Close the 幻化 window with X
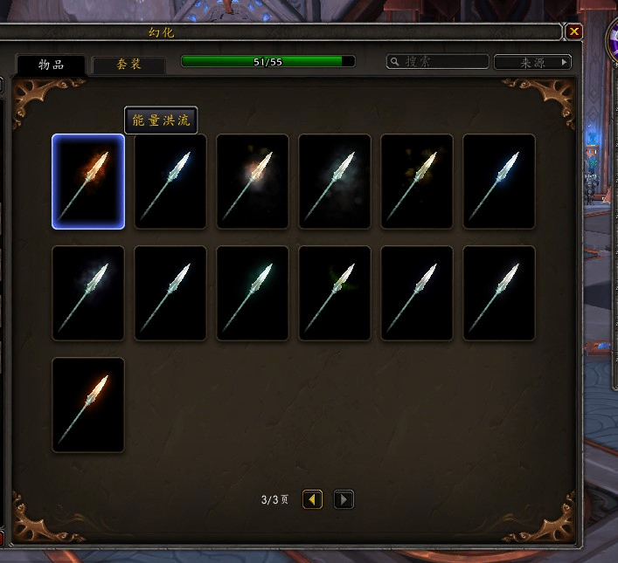618x563 pixels. pyautogui.click(x=574, y=31)
